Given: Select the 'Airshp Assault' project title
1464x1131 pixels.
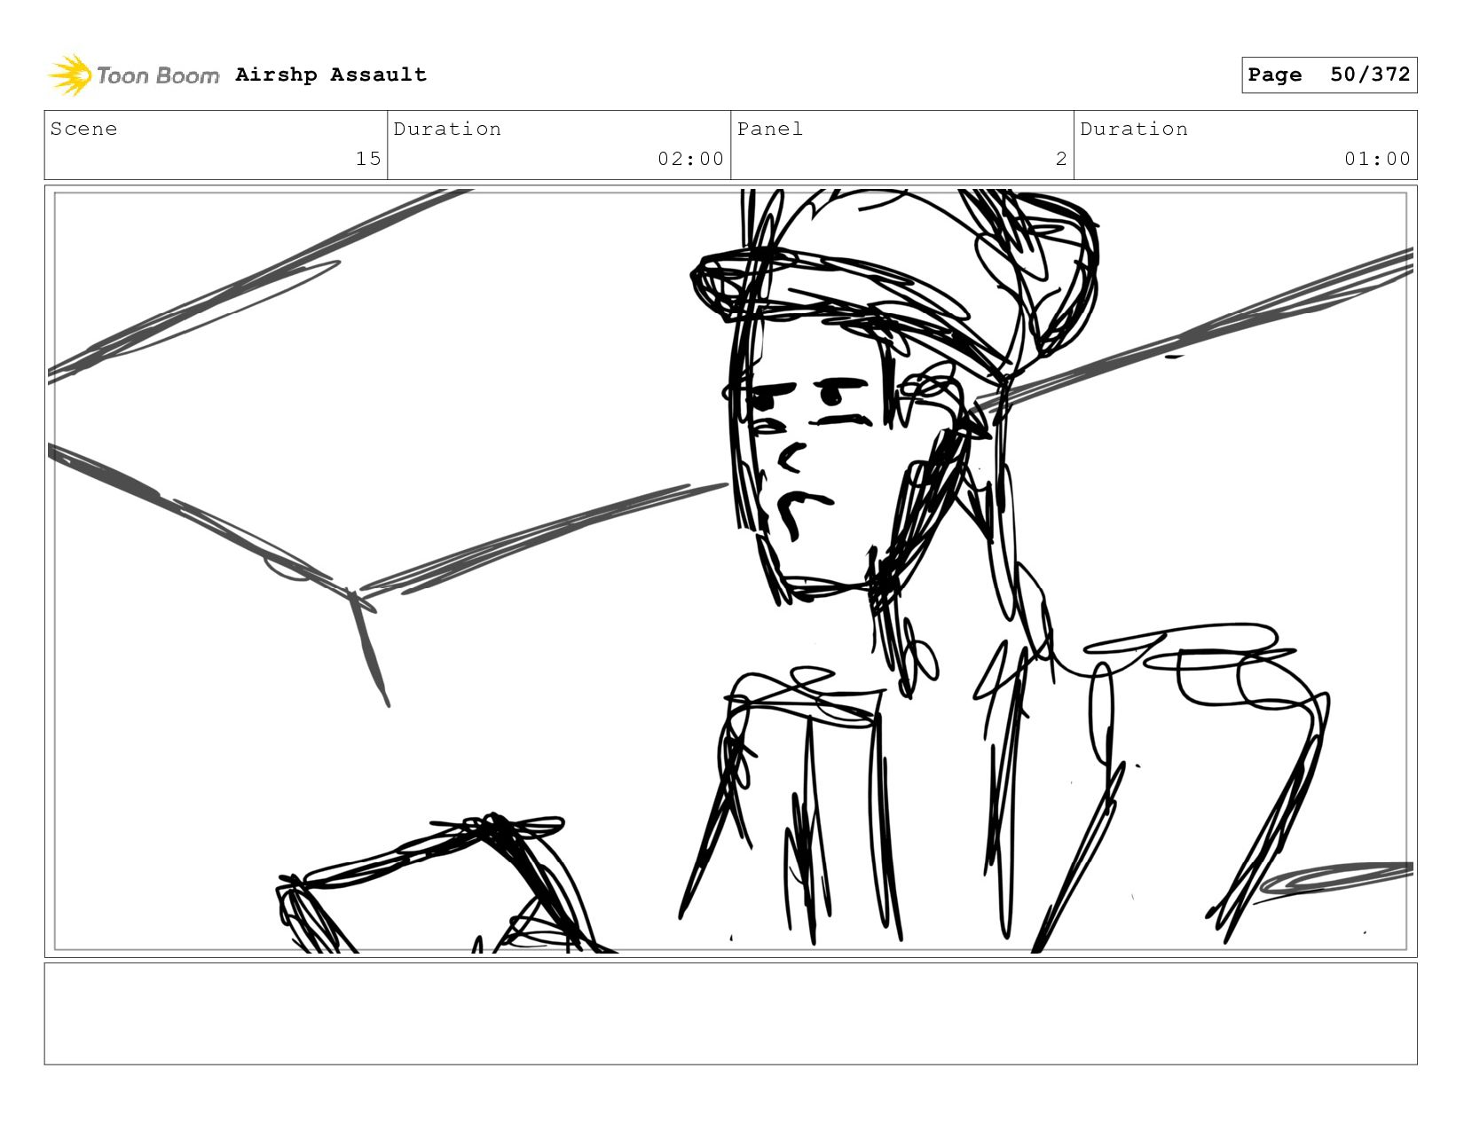Looking at the screenshot, I should point(331,75).
